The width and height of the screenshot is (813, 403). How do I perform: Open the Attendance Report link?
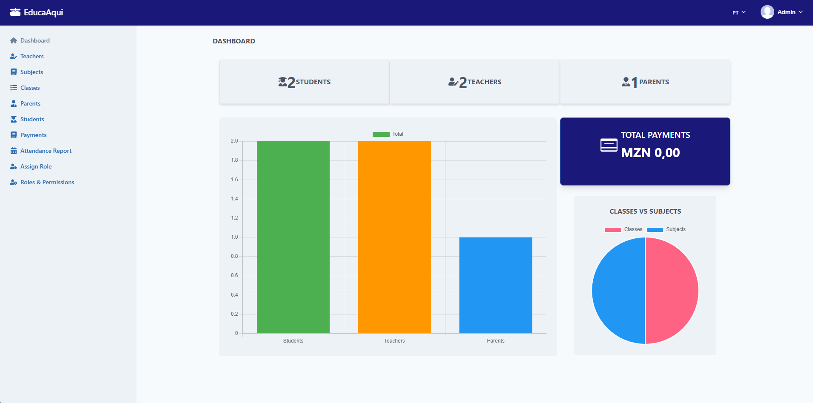tap(46, 151)
